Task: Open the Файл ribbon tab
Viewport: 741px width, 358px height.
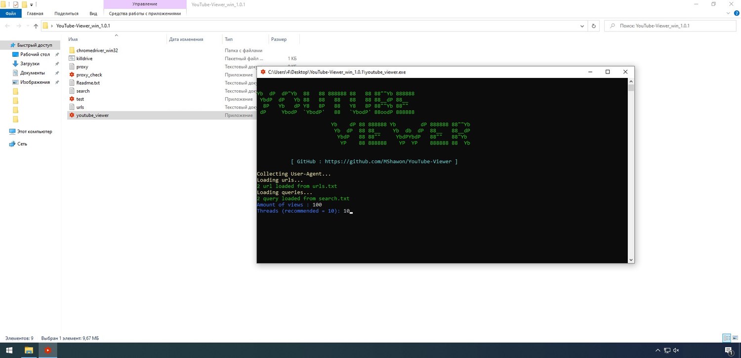Action: (11, 13)
